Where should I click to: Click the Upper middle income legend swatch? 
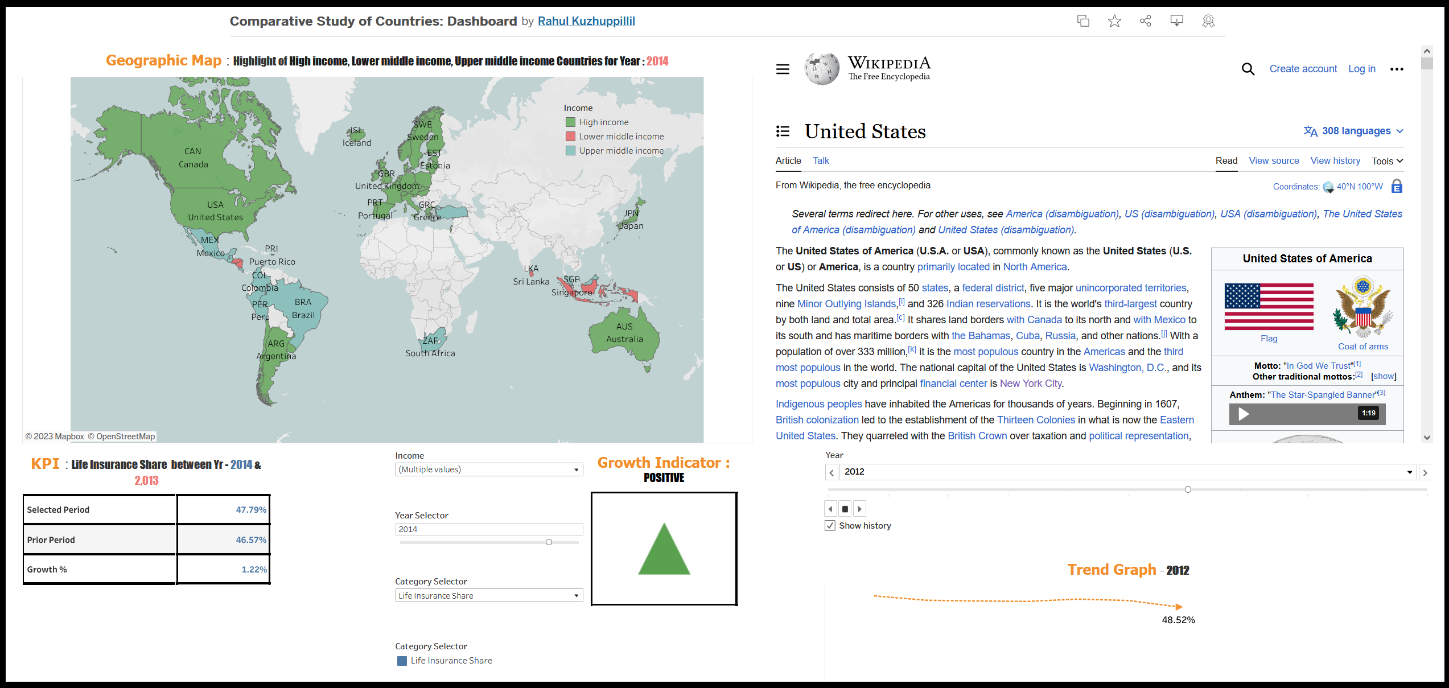point(570,151)
